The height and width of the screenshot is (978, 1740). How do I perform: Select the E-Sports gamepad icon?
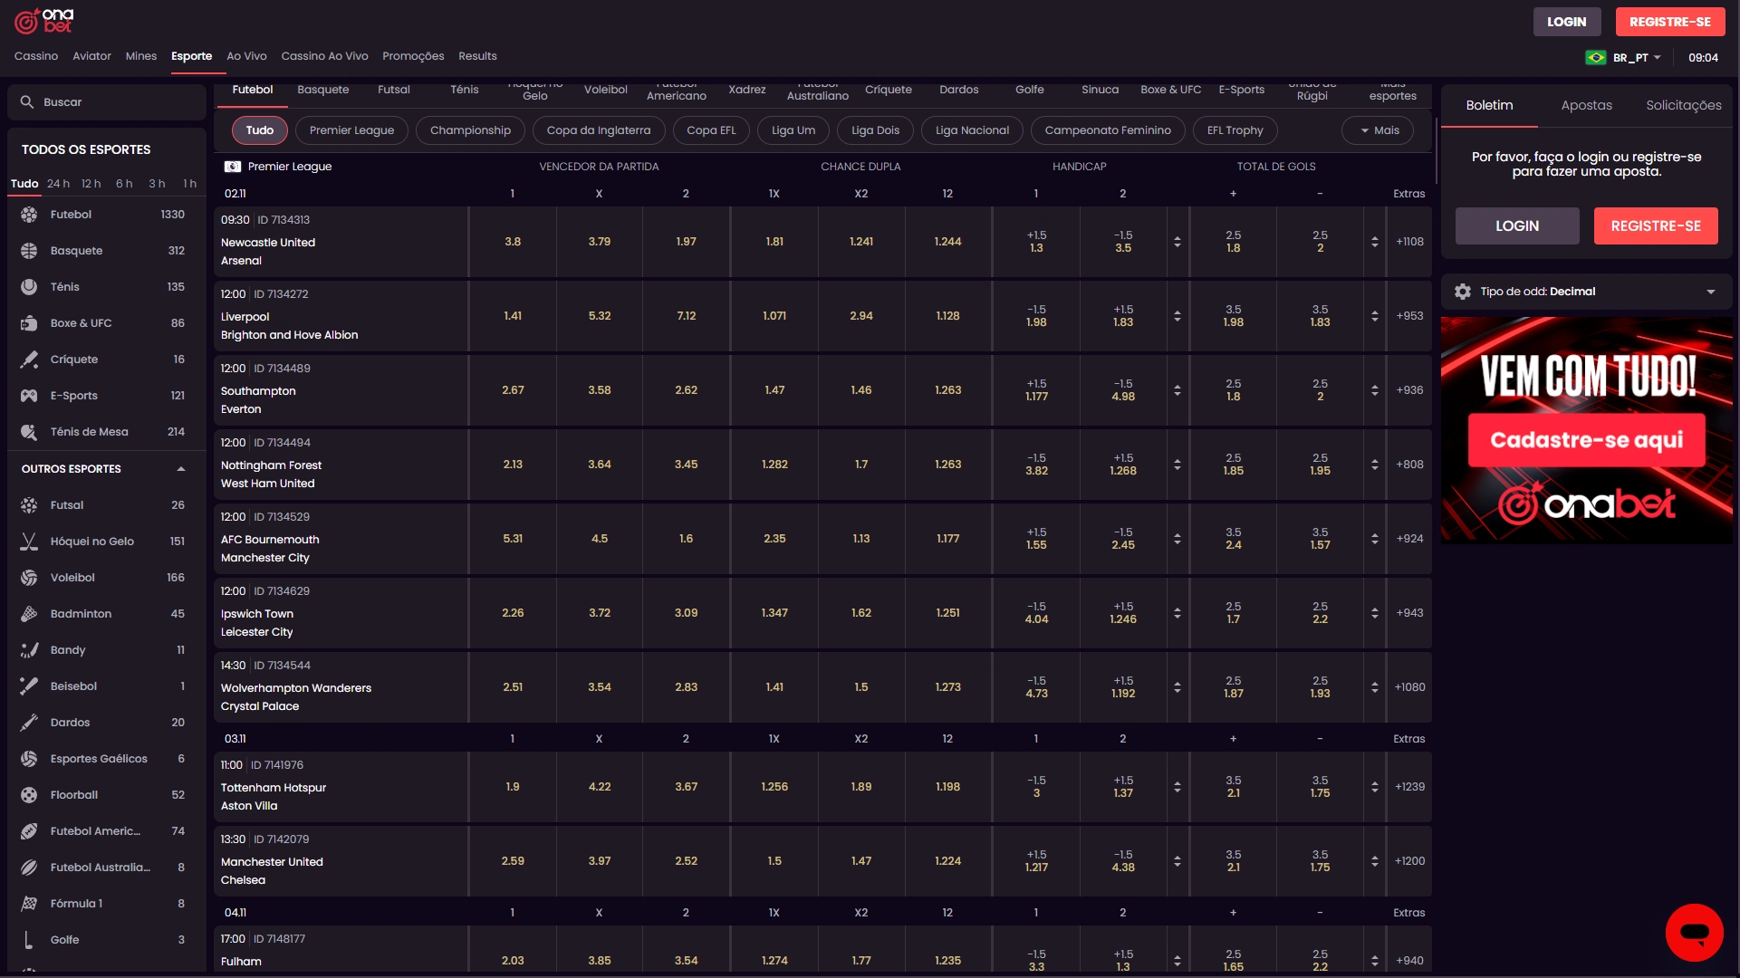tap(29, 396)
